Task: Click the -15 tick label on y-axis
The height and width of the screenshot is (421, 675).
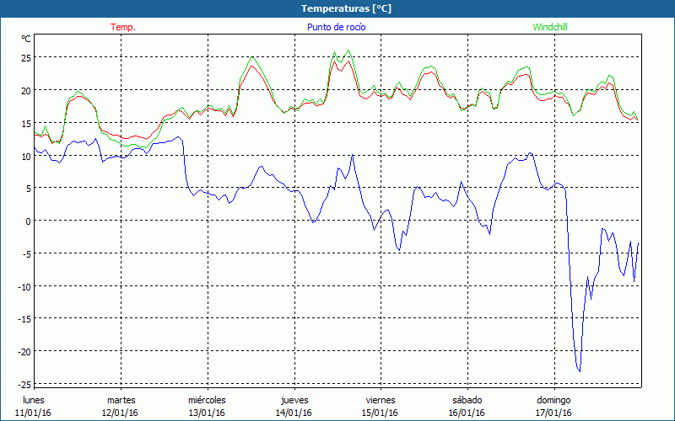Action: click(24, 319)
